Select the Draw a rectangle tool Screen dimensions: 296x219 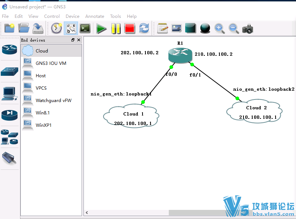pyautogui.click(x=191, y=28)
